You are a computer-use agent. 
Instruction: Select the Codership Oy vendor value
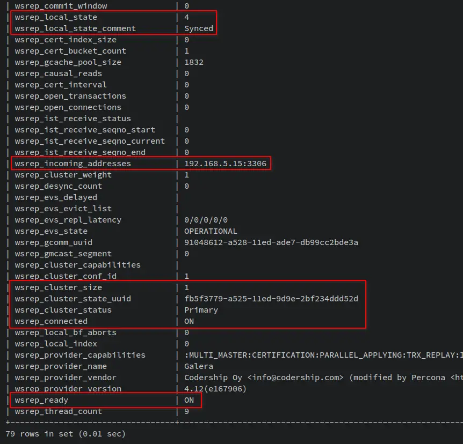pos(324,378)
